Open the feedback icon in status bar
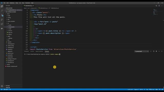The width and height of the screenshot is (164, 92). click(x=160, y=89)
